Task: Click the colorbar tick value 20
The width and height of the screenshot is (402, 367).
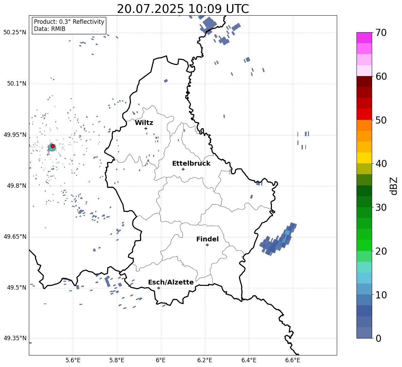Action: click(x=381, y=251)
